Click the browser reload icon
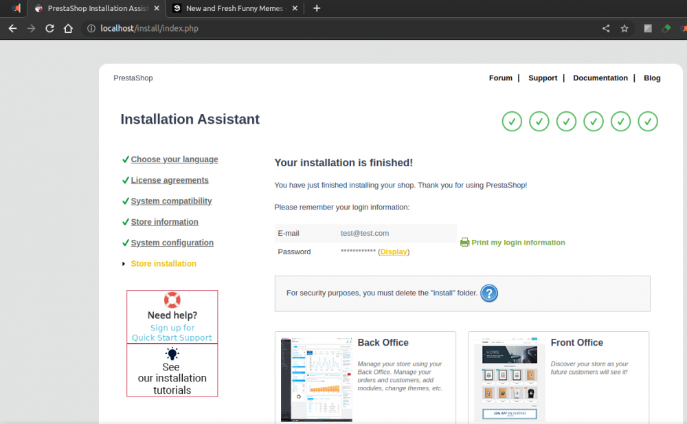Image resolution: width=687 pixels, height=424 pixels. 49,29
